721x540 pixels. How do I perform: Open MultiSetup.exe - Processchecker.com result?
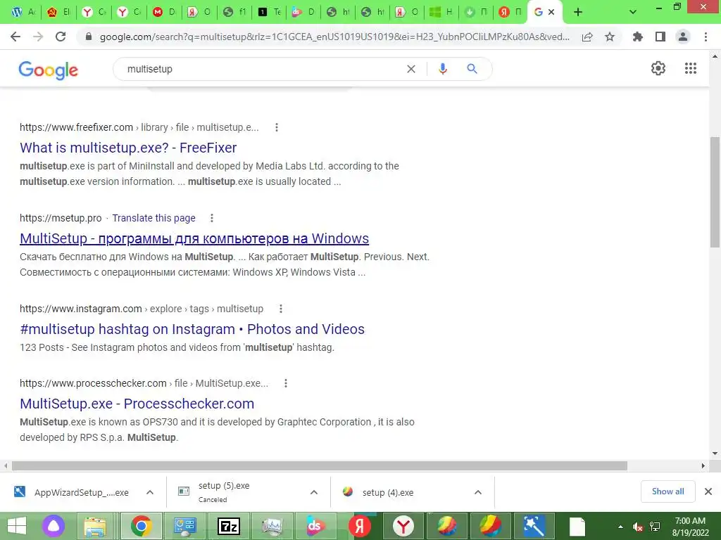click(x=137, y=404)
